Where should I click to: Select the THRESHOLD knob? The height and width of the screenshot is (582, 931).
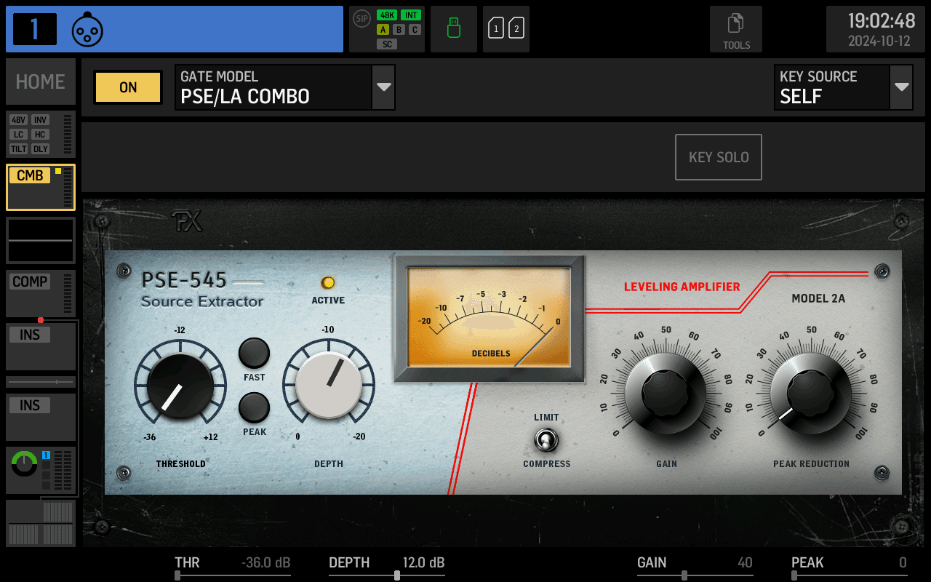(x=180, y=387)
